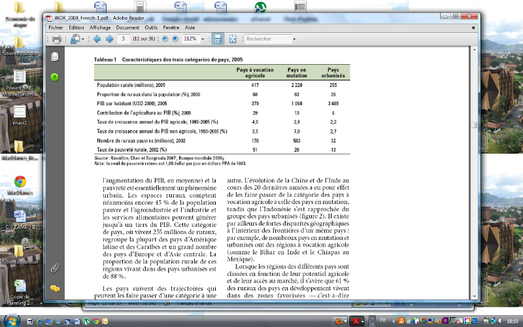This screenshot has height=327, width=523.
Task: Open the 'enass1' desktop file icon
Action: coord(20,115)
